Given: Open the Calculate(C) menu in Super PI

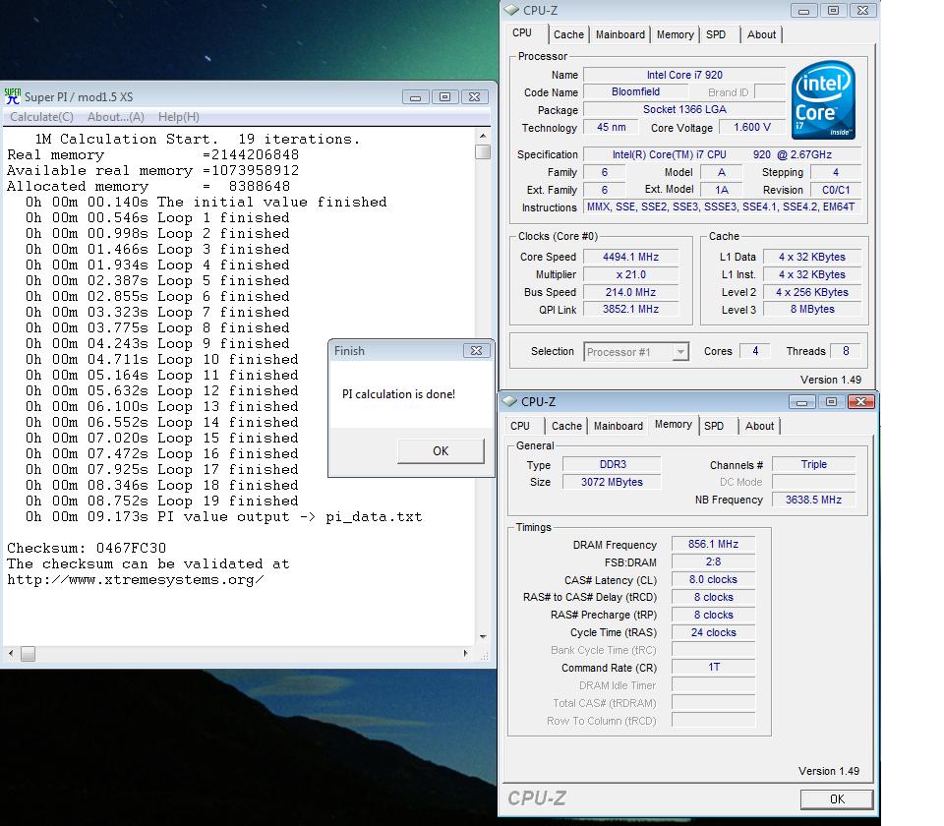Looking at the screenshot, I should point(41,117).
